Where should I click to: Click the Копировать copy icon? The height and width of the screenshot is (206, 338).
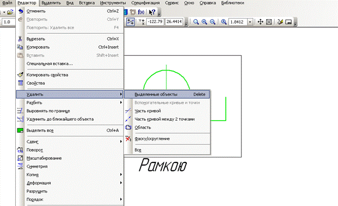[20, 47]
